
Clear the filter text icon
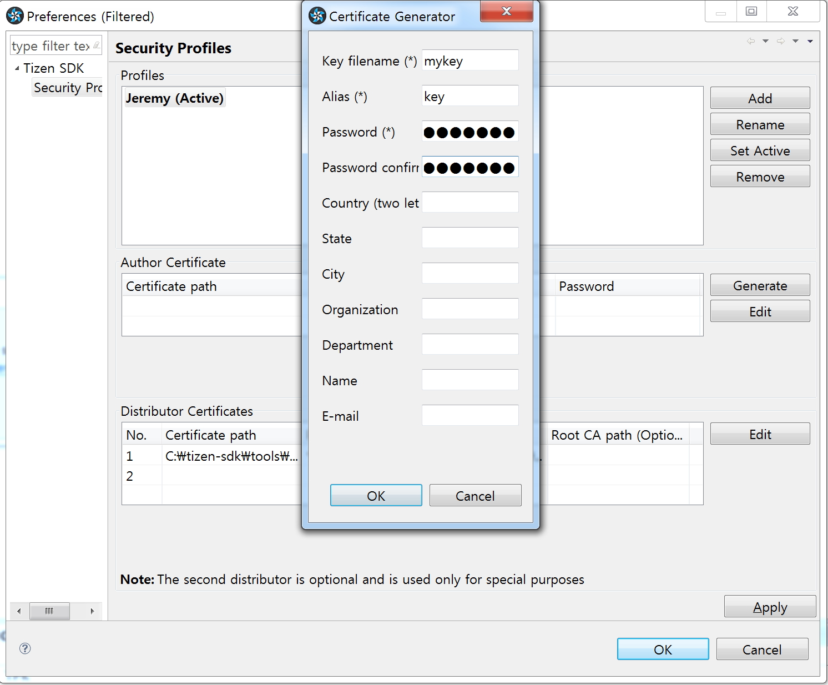[96, 46]
